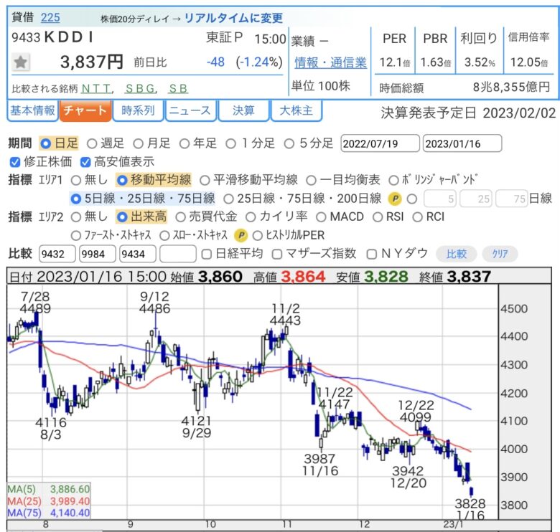
Task: Select 日足 period radio button
Action: coord(46,143)
